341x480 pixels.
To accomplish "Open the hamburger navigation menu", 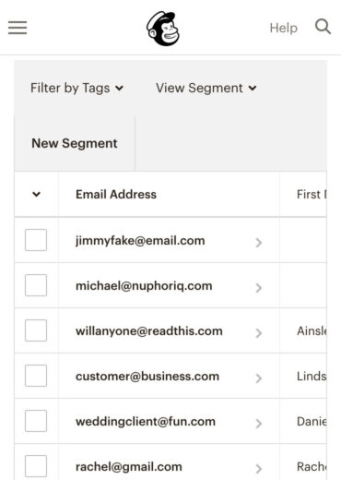I will pos(18,28).
